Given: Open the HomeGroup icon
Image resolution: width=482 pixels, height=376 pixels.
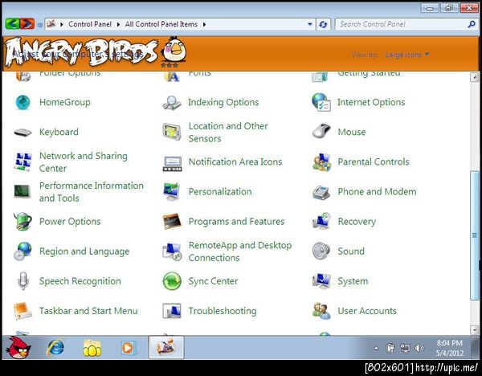Looking at the screenshot, I should click(22, 102).
